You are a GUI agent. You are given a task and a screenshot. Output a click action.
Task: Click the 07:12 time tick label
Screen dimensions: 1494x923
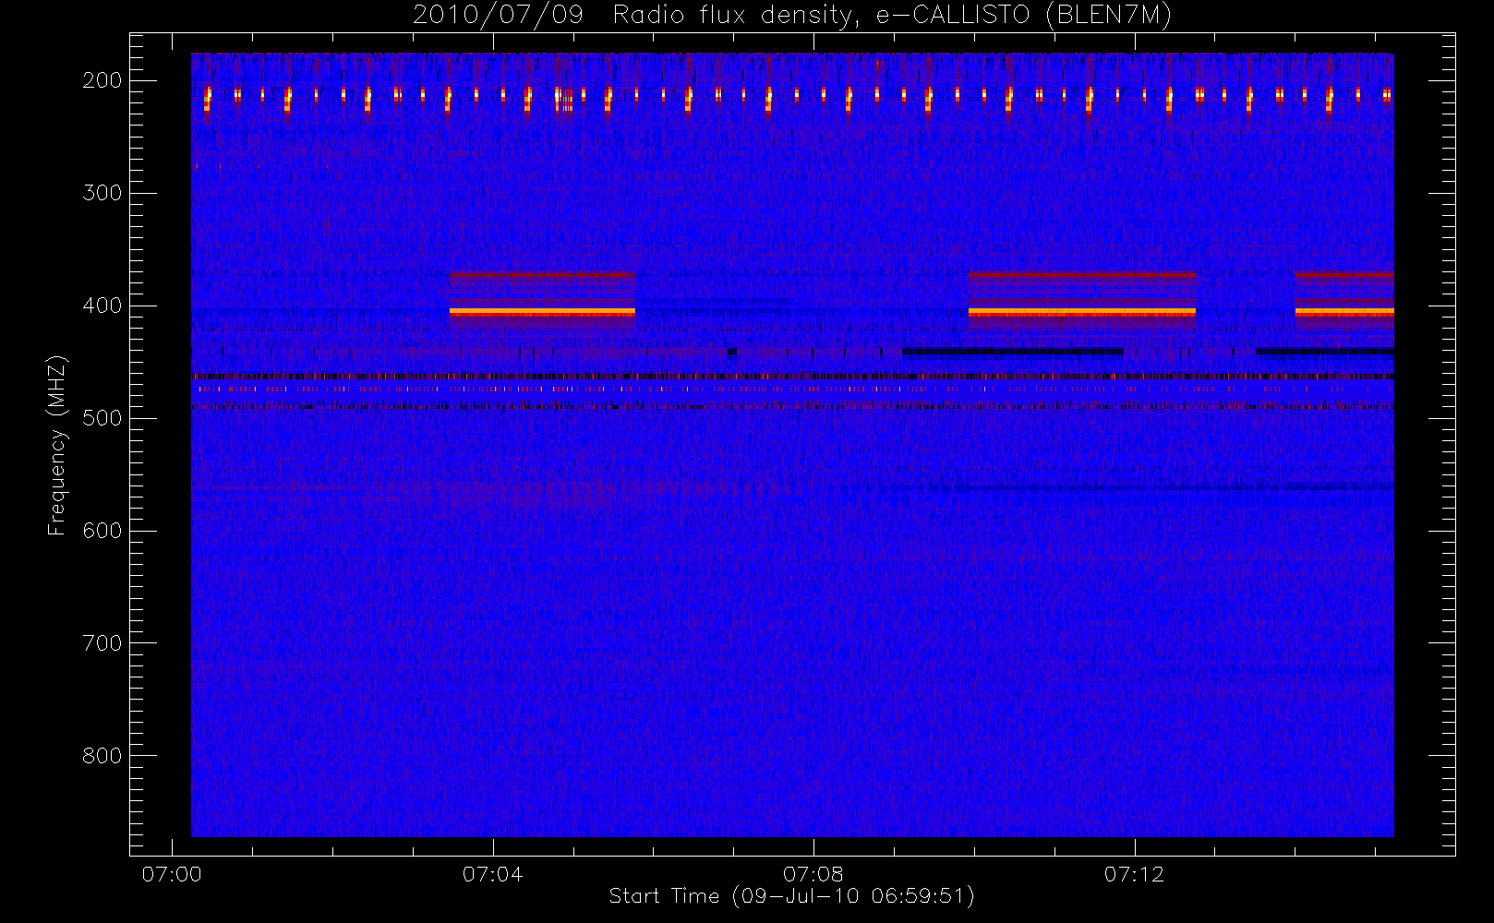point(1134,874)
